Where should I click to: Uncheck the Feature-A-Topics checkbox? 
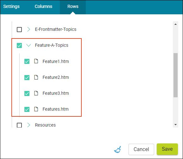pyautogui.click(x=19, y=45)
